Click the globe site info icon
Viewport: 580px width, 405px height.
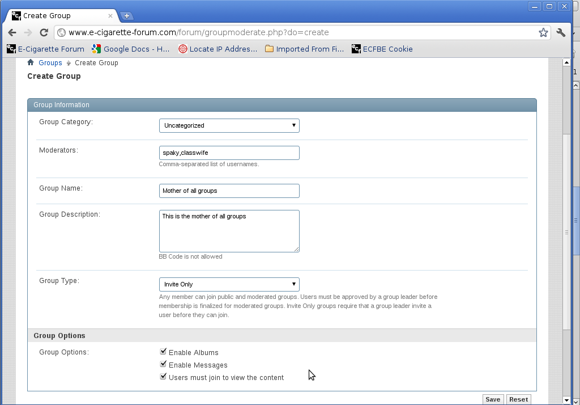click(62, 32)
